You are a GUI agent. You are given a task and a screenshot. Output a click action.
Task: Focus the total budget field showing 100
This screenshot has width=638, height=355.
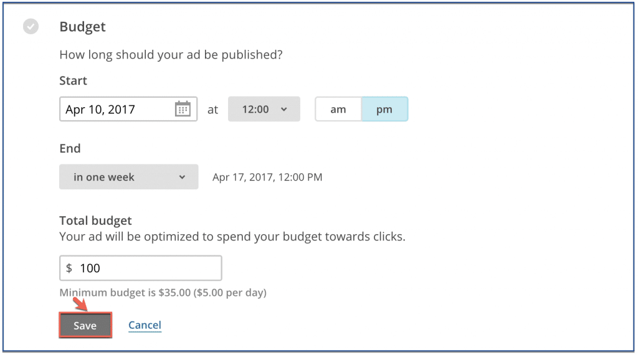(140, 268)
